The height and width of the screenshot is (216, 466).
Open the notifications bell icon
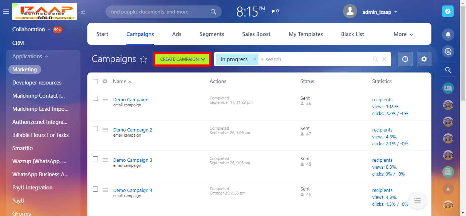coord(448,35)
